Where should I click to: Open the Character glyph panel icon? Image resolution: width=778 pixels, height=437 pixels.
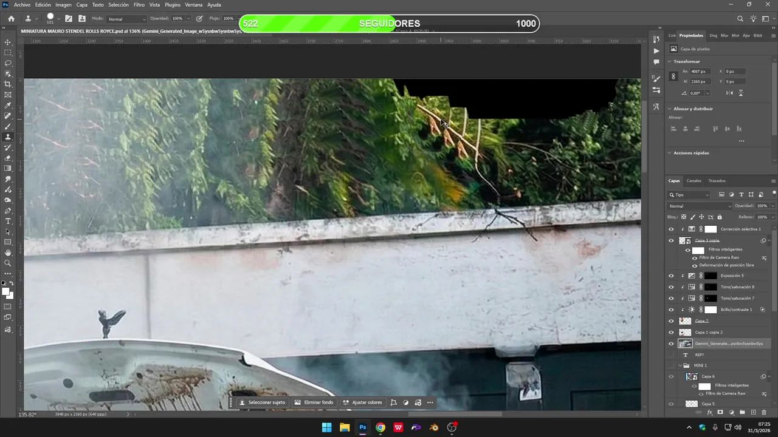pos(656,107)
